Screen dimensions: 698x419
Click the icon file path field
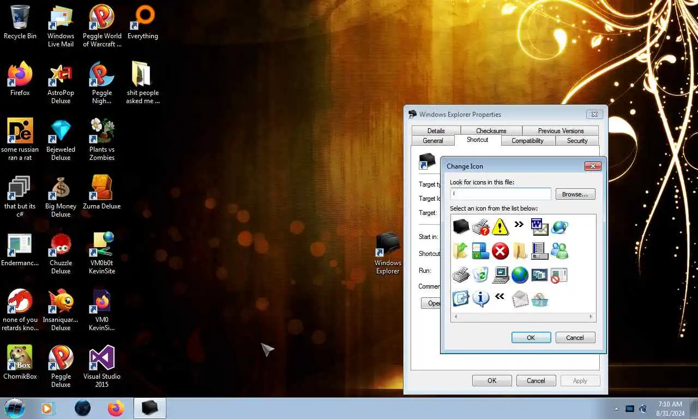point(501,194)
